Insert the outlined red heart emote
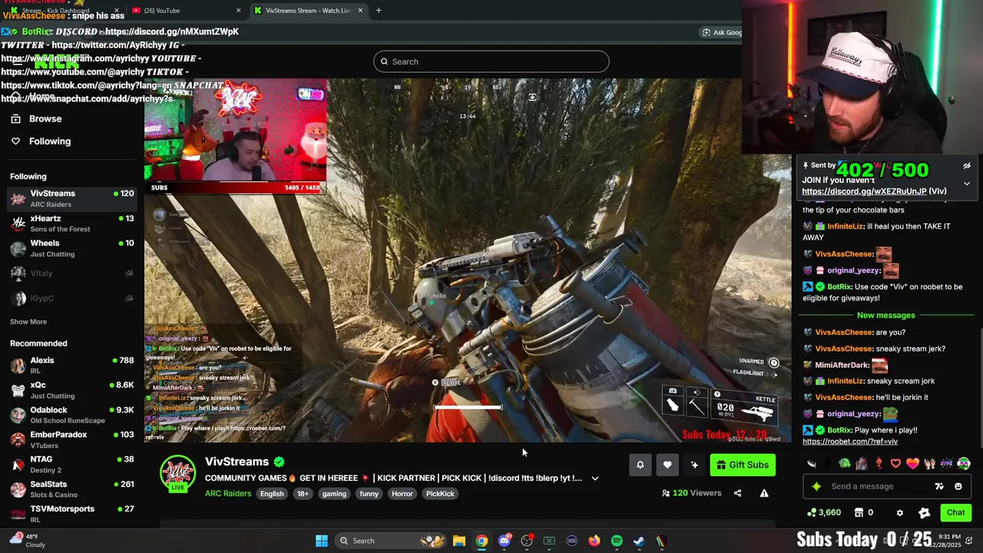Viewport: 983px width, 553px height. 895,463
